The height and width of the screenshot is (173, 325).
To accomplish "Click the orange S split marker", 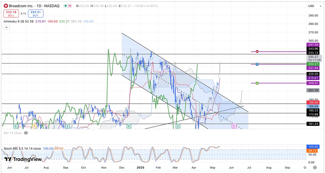I will (x=34, y=126).
